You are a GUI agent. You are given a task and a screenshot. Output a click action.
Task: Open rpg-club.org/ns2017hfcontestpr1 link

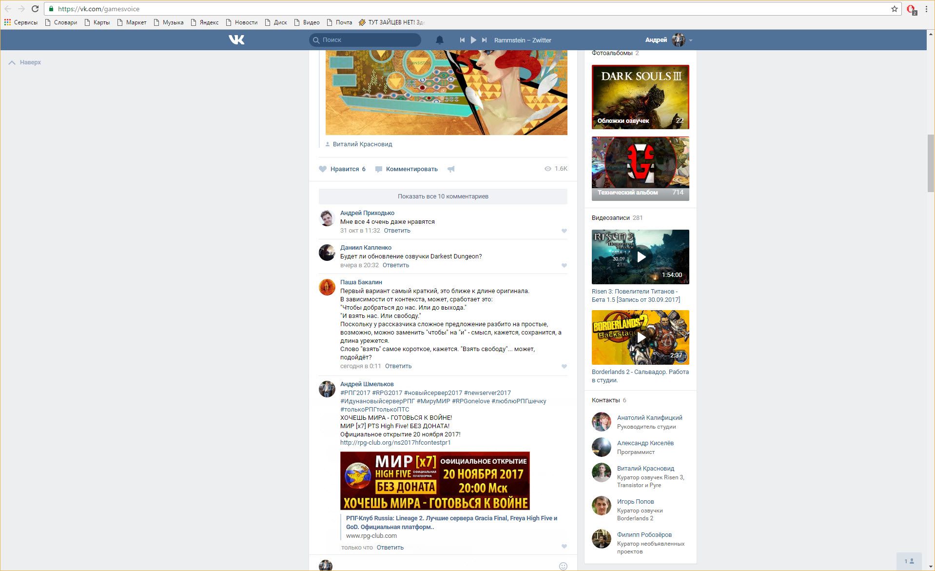395,443
